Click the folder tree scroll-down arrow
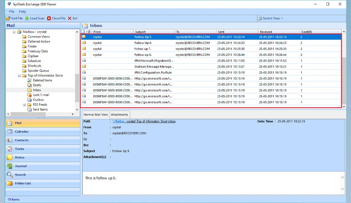Viewport: 351px width, 203px height. tap(77, 109)
